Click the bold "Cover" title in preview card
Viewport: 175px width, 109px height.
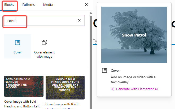click(x=115, y=71)
